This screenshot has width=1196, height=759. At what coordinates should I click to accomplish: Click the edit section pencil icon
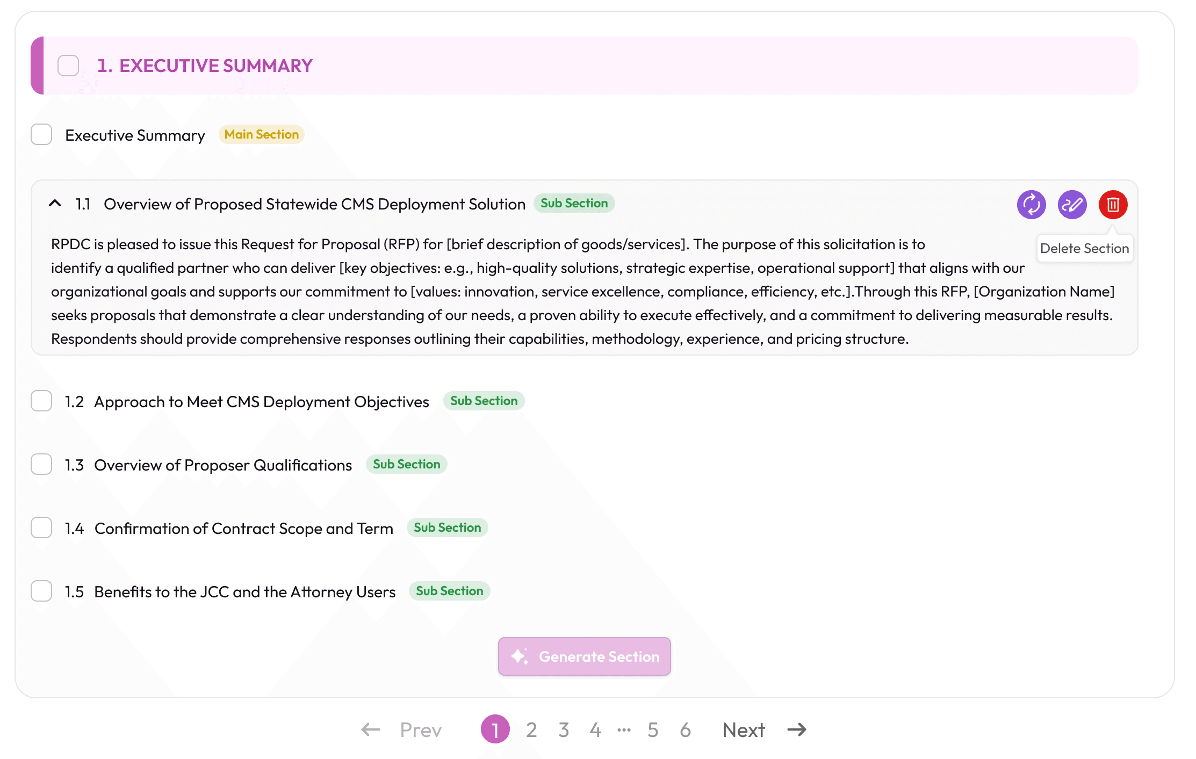[x=1072, y=205]
